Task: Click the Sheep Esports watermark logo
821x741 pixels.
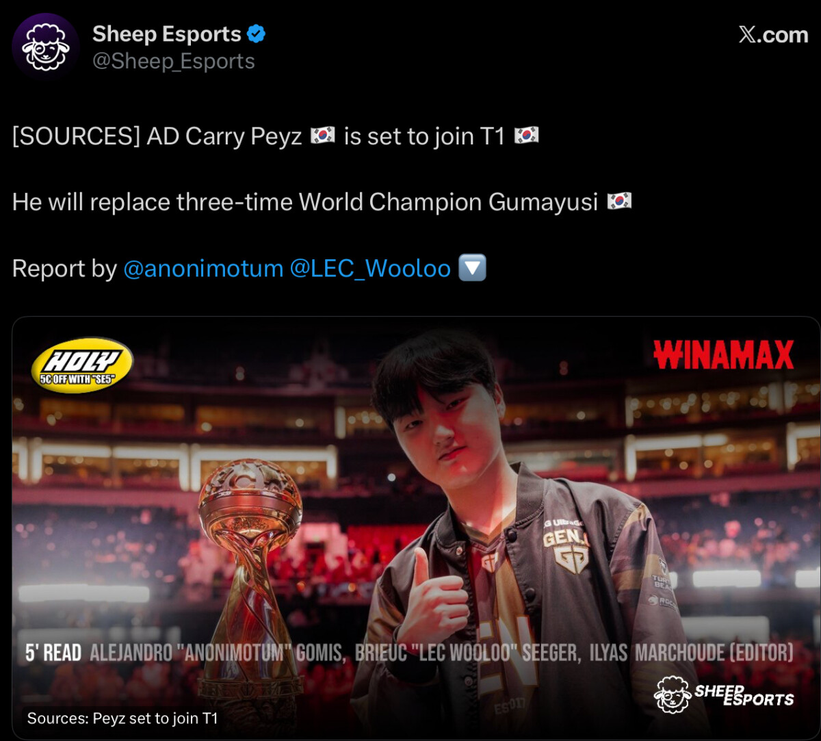Action: [724, 694]
